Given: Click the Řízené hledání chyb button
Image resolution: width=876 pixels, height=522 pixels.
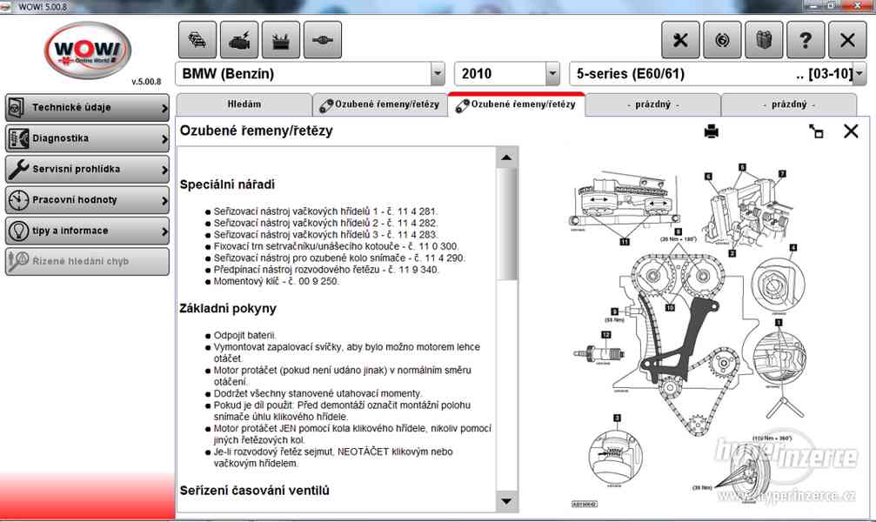Looking at the screenshot, I should (x=87, y=261).
